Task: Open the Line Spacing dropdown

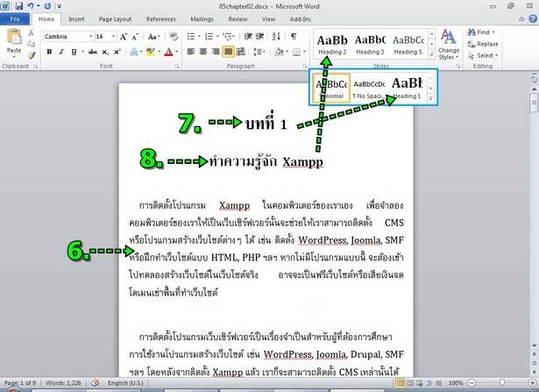Action: click(264, 52)
